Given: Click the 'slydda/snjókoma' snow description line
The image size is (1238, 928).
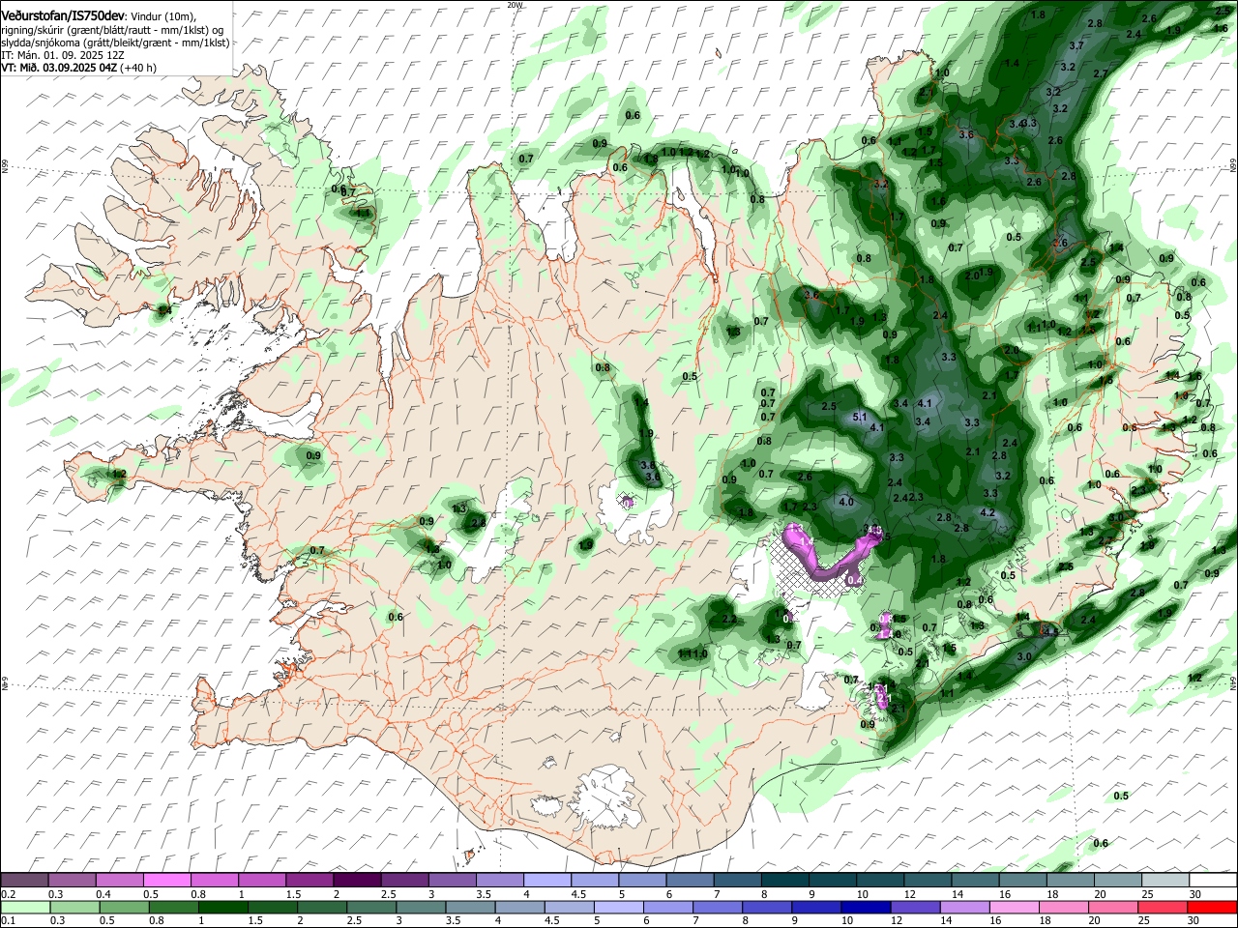Looking at the screenshot, I should [115, 43].
